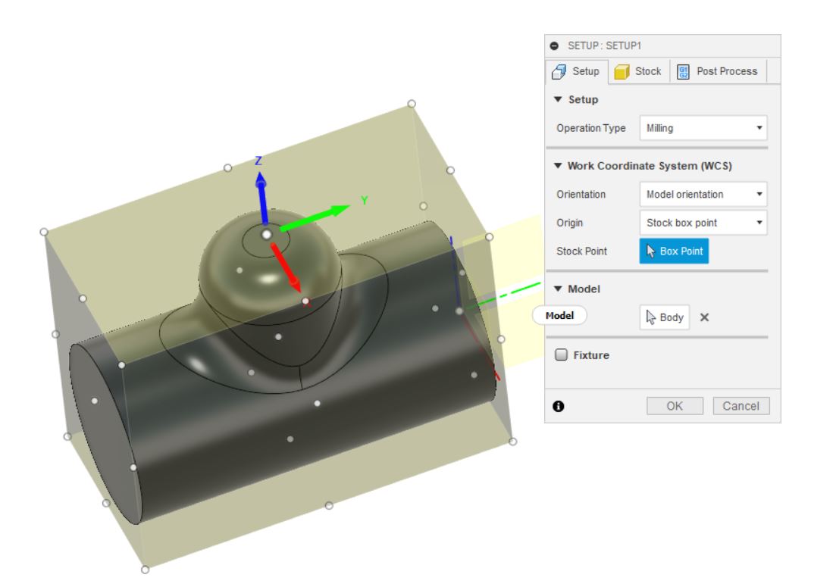
Task: Collapse the Setup section
Action: pyautogui.click(x=559, y=97)
